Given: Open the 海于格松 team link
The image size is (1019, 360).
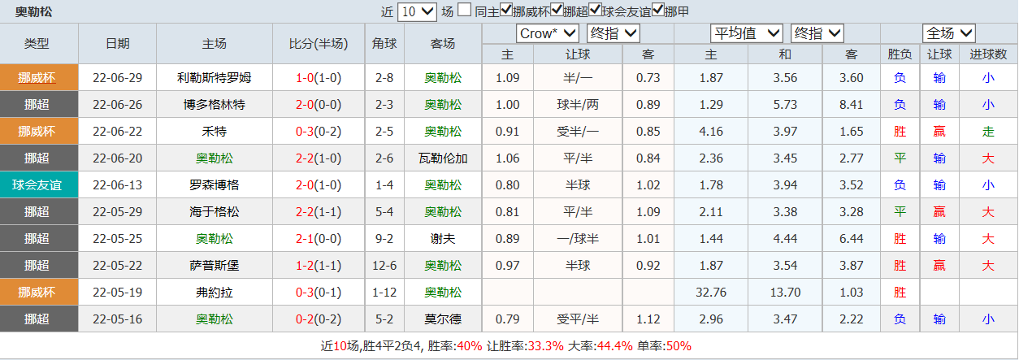Looking at the screenshot, I should tap(215, 212).
